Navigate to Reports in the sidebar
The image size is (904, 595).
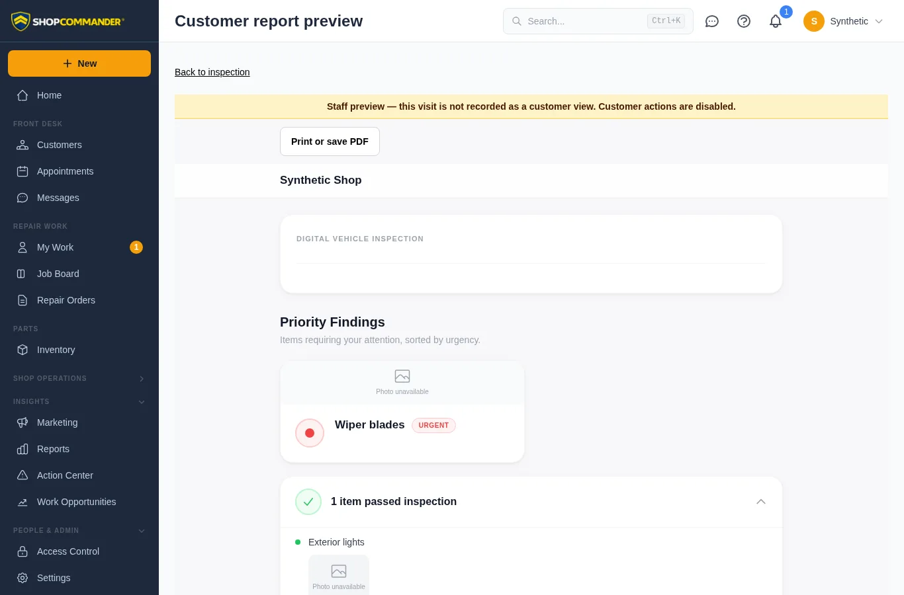tap(79, 449)
